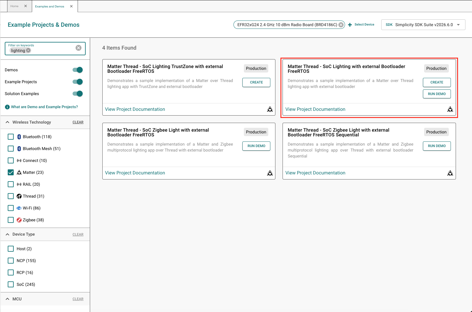
Task: Close the Home tab
Action: (x=26, y=6)
